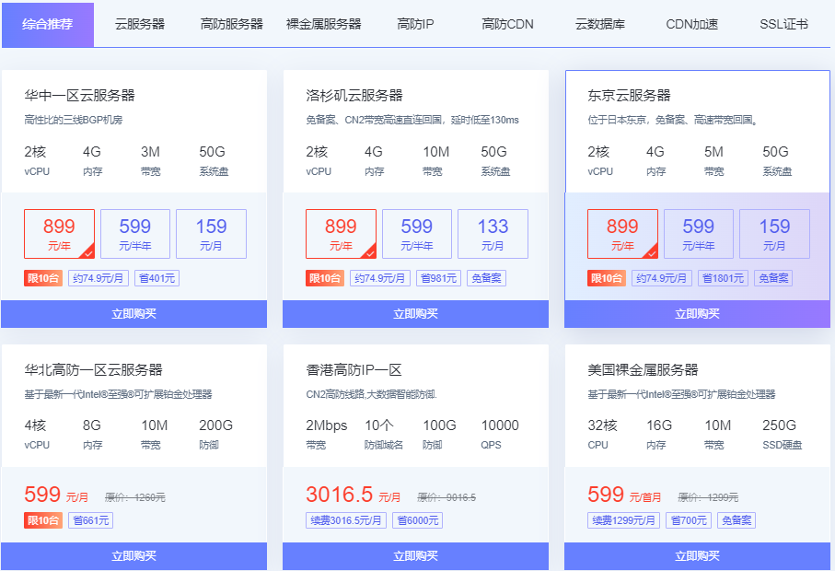Click the 10000 QPS spec

pyautogui.click(x=500, y=434)
